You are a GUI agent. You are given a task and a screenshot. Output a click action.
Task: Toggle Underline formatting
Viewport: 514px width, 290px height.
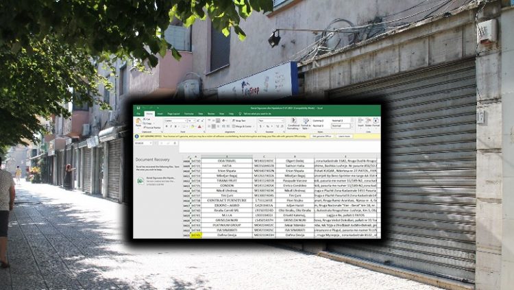175,126
